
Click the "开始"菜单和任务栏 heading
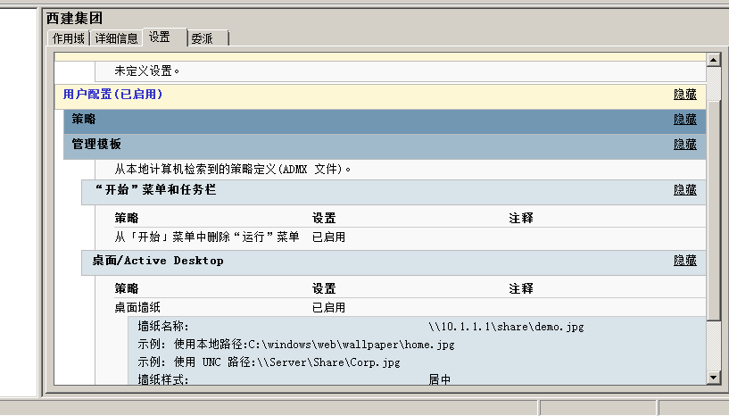[155, 190]
